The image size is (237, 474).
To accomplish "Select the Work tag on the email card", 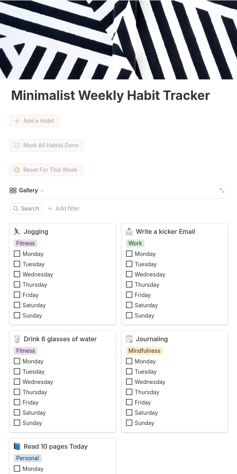I will point(135,243).
